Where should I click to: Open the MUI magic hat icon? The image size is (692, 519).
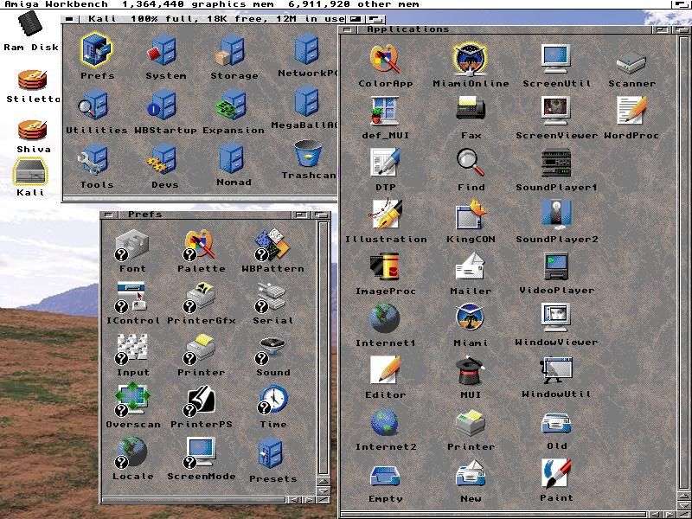click(471, 371)
